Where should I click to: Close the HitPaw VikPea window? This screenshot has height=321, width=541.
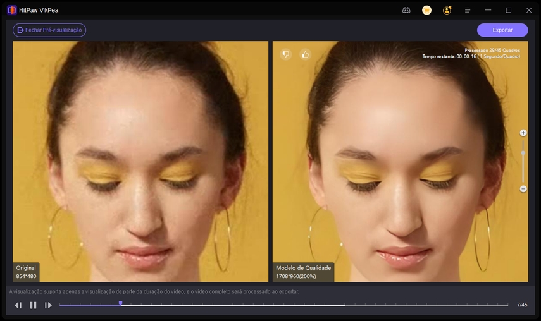point(529,10)
